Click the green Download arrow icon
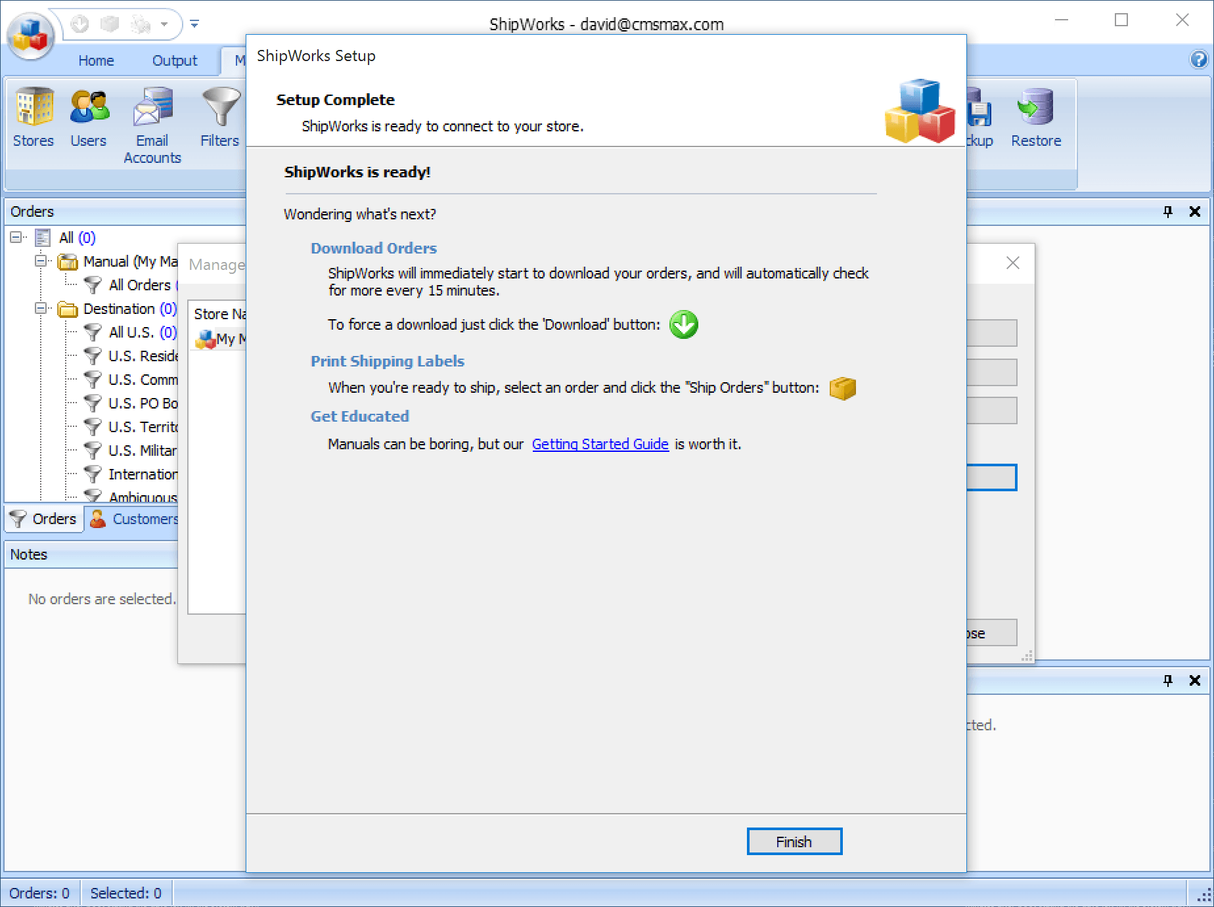 (x=683, y=324)
